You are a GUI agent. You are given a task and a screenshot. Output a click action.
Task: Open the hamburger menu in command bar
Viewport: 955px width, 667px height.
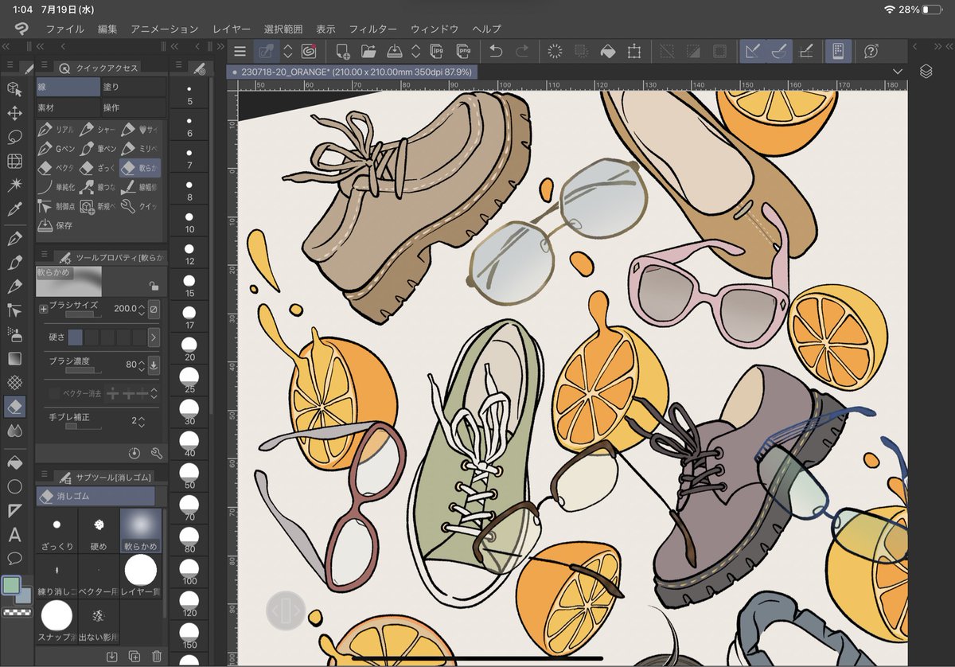(240, 51)
